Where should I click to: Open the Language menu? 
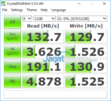tap(59, 10)
